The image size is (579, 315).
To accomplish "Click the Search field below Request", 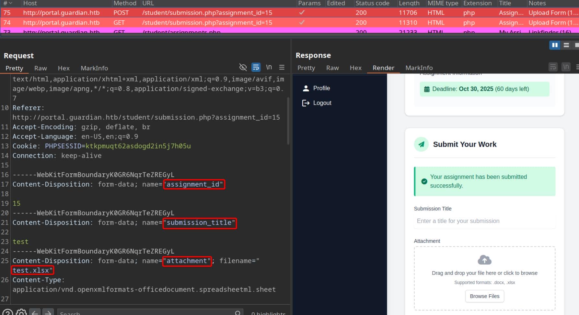I will 150,313.
